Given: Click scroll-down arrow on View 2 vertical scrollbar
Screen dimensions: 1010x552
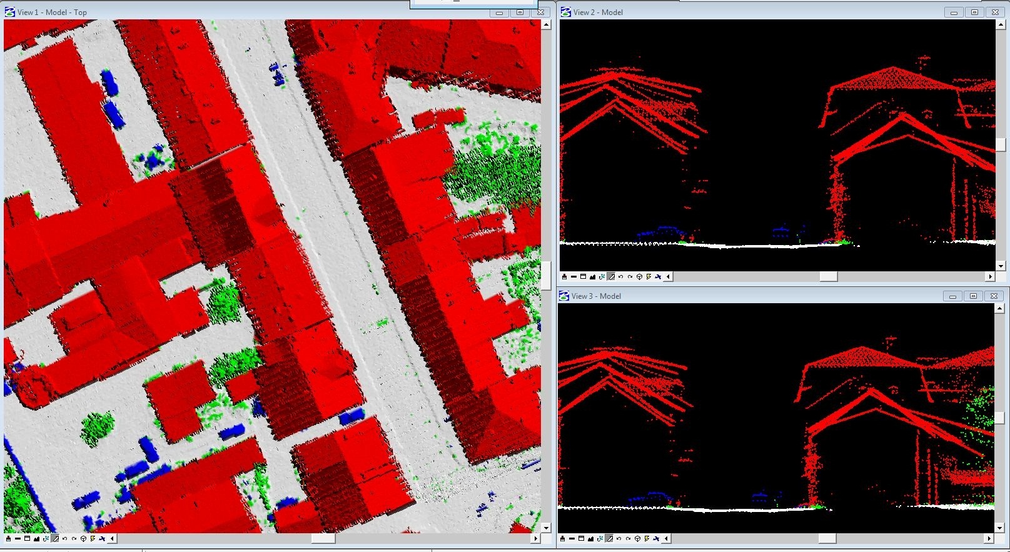Looking at the screenshot, I should (1001, 266).
